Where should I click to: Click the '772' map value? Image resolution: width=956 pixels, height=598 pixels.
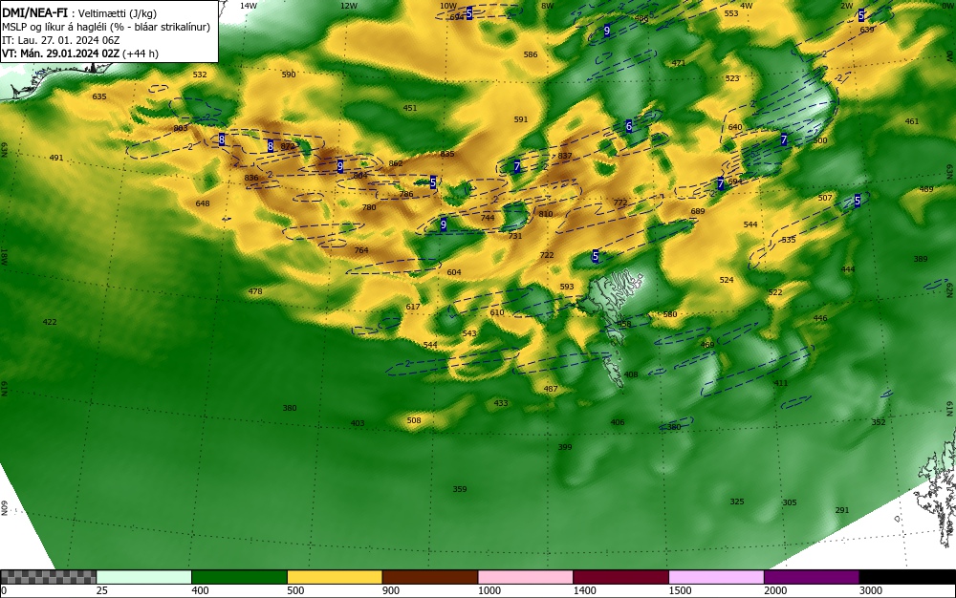pyautogui.click(x=620, y=203)
